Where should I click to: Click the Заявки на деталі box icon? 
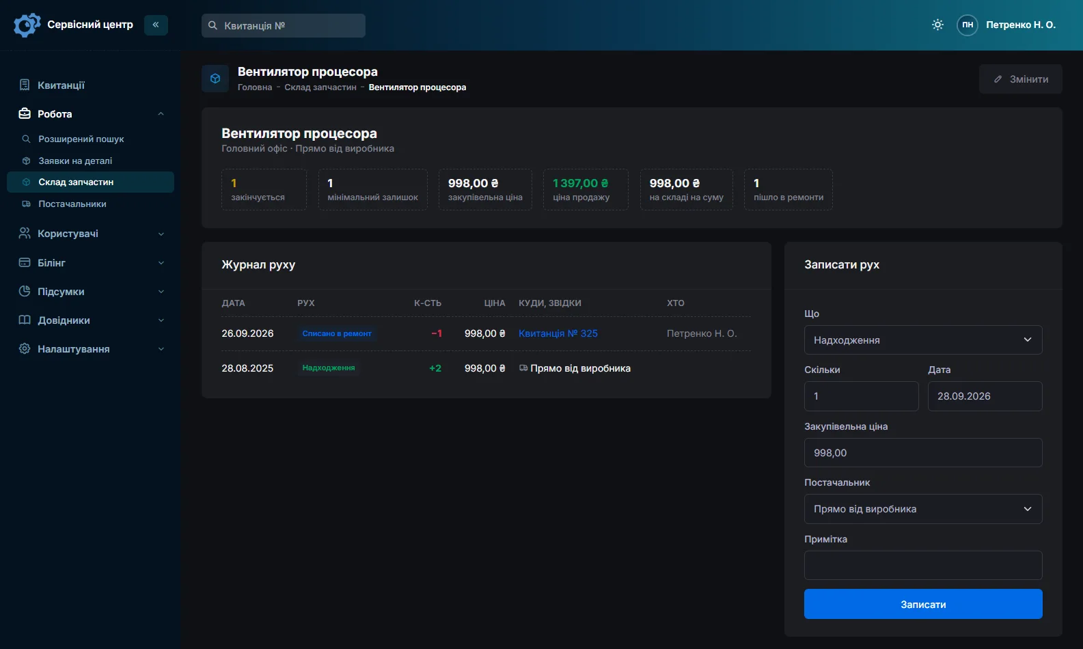(x=26, y=161)
